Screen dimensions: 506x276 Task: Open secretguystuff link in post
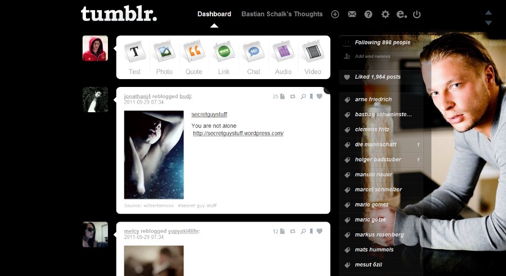[209, 114]
